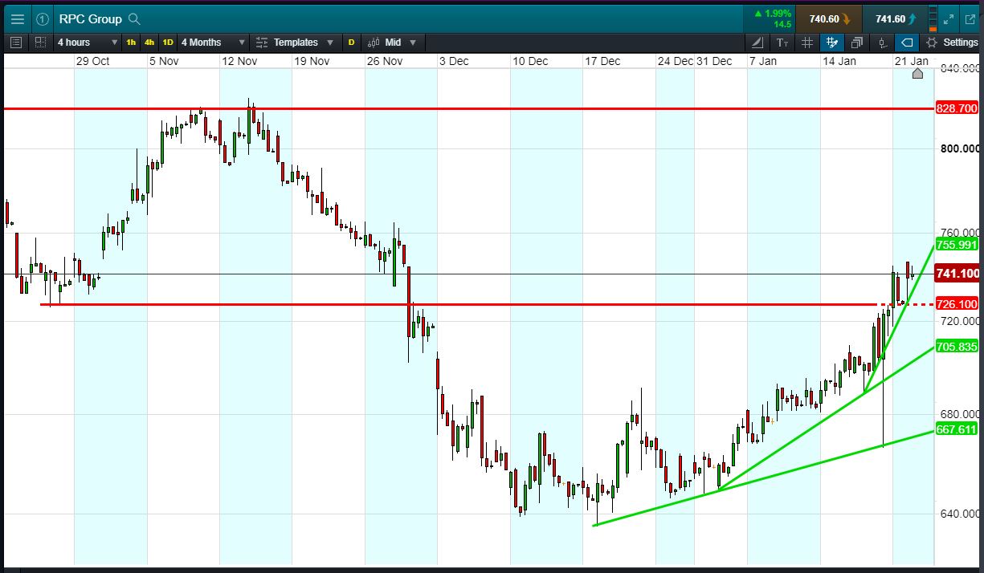Toggle the crosshair drawing mode icon
This screenshot has height=573, width=984.
coord(832,43)
